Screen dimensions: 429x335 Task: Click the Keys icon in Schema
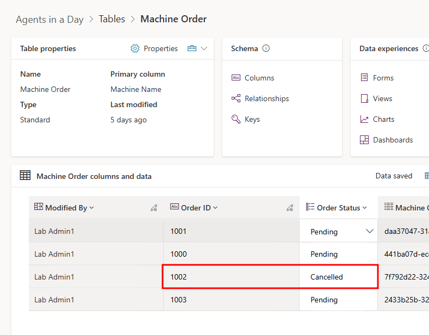click(x=236, y=119)
